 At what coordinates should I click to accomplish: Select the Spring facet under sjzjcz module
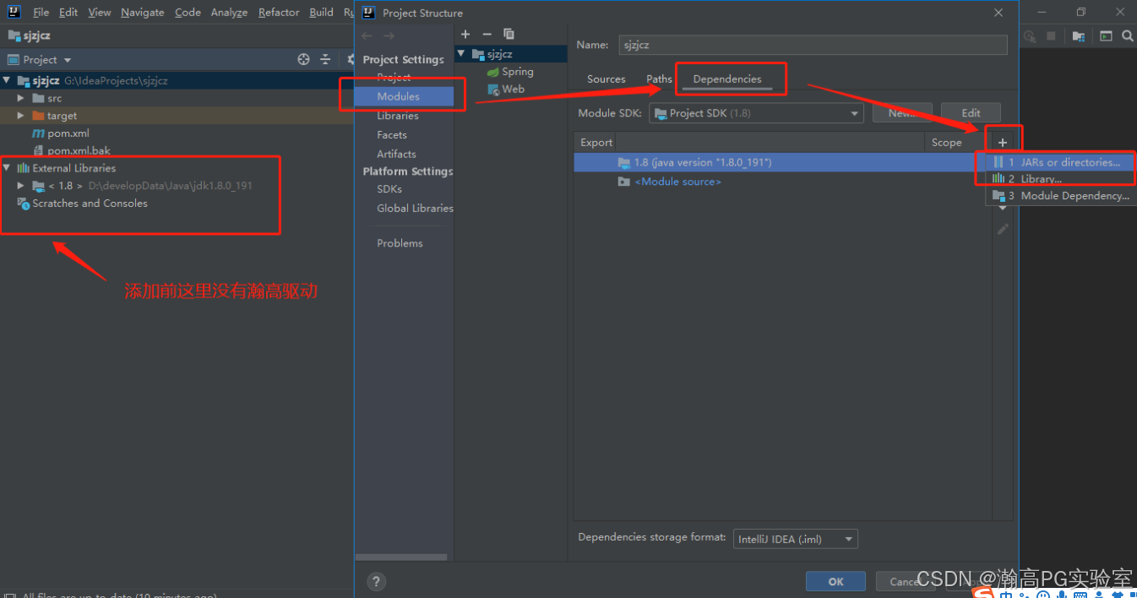(x=509, y=72)
